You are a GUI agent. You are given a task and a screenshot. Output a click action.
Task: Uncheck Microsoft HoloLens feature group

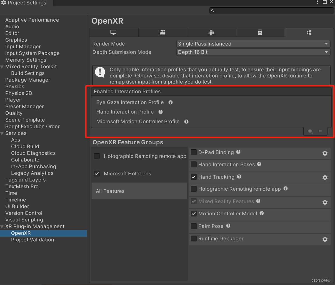point(97,173)
